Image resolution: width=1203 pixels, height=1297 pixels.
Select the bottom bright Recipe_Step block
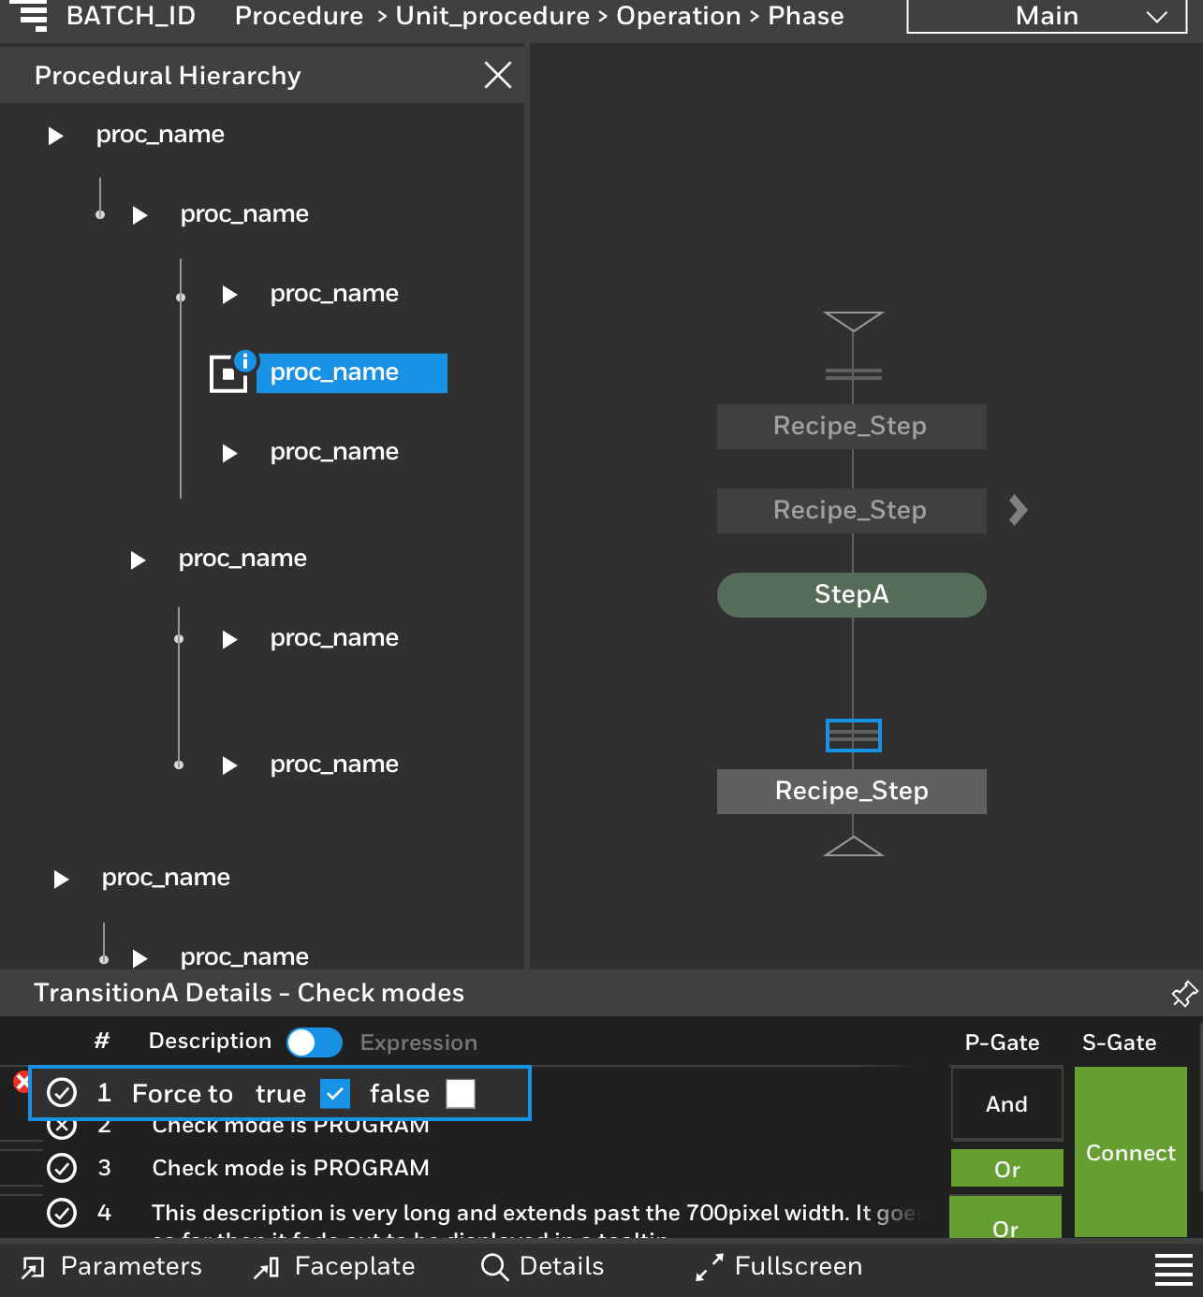coord(851,792)
